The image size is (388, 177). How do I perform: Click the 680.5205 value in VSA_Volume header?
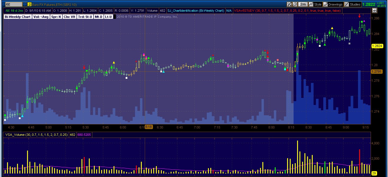pyautogui.click(x=84, y=135)
